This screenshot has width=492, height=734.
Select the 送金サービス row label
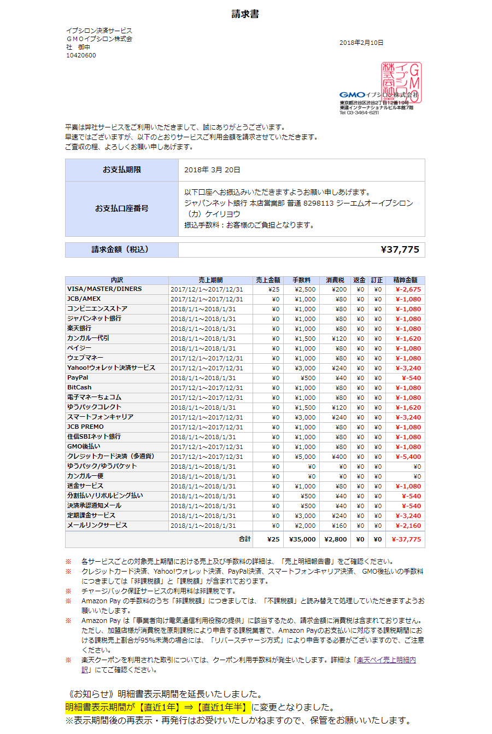coord(85,486)
